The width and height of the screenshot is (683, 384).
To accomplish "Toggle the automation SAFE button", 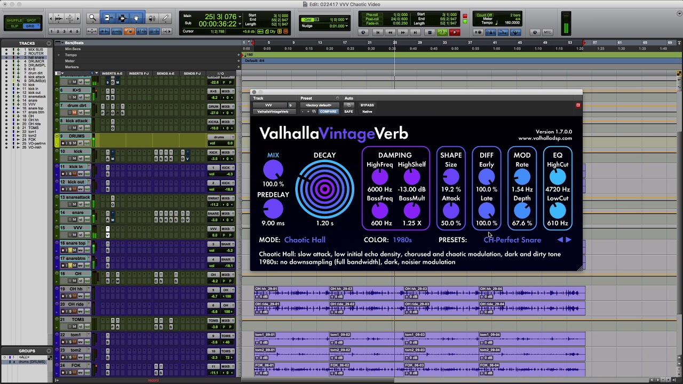I will coord(348,111).
